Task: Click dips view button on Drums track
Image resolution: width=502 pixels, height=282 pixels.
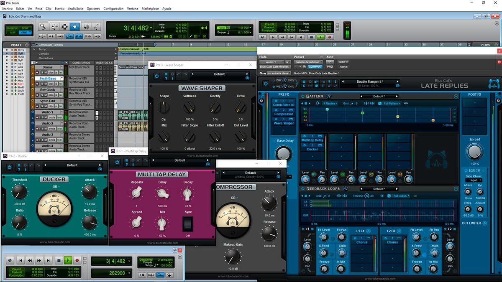Action: click(50, 72)
